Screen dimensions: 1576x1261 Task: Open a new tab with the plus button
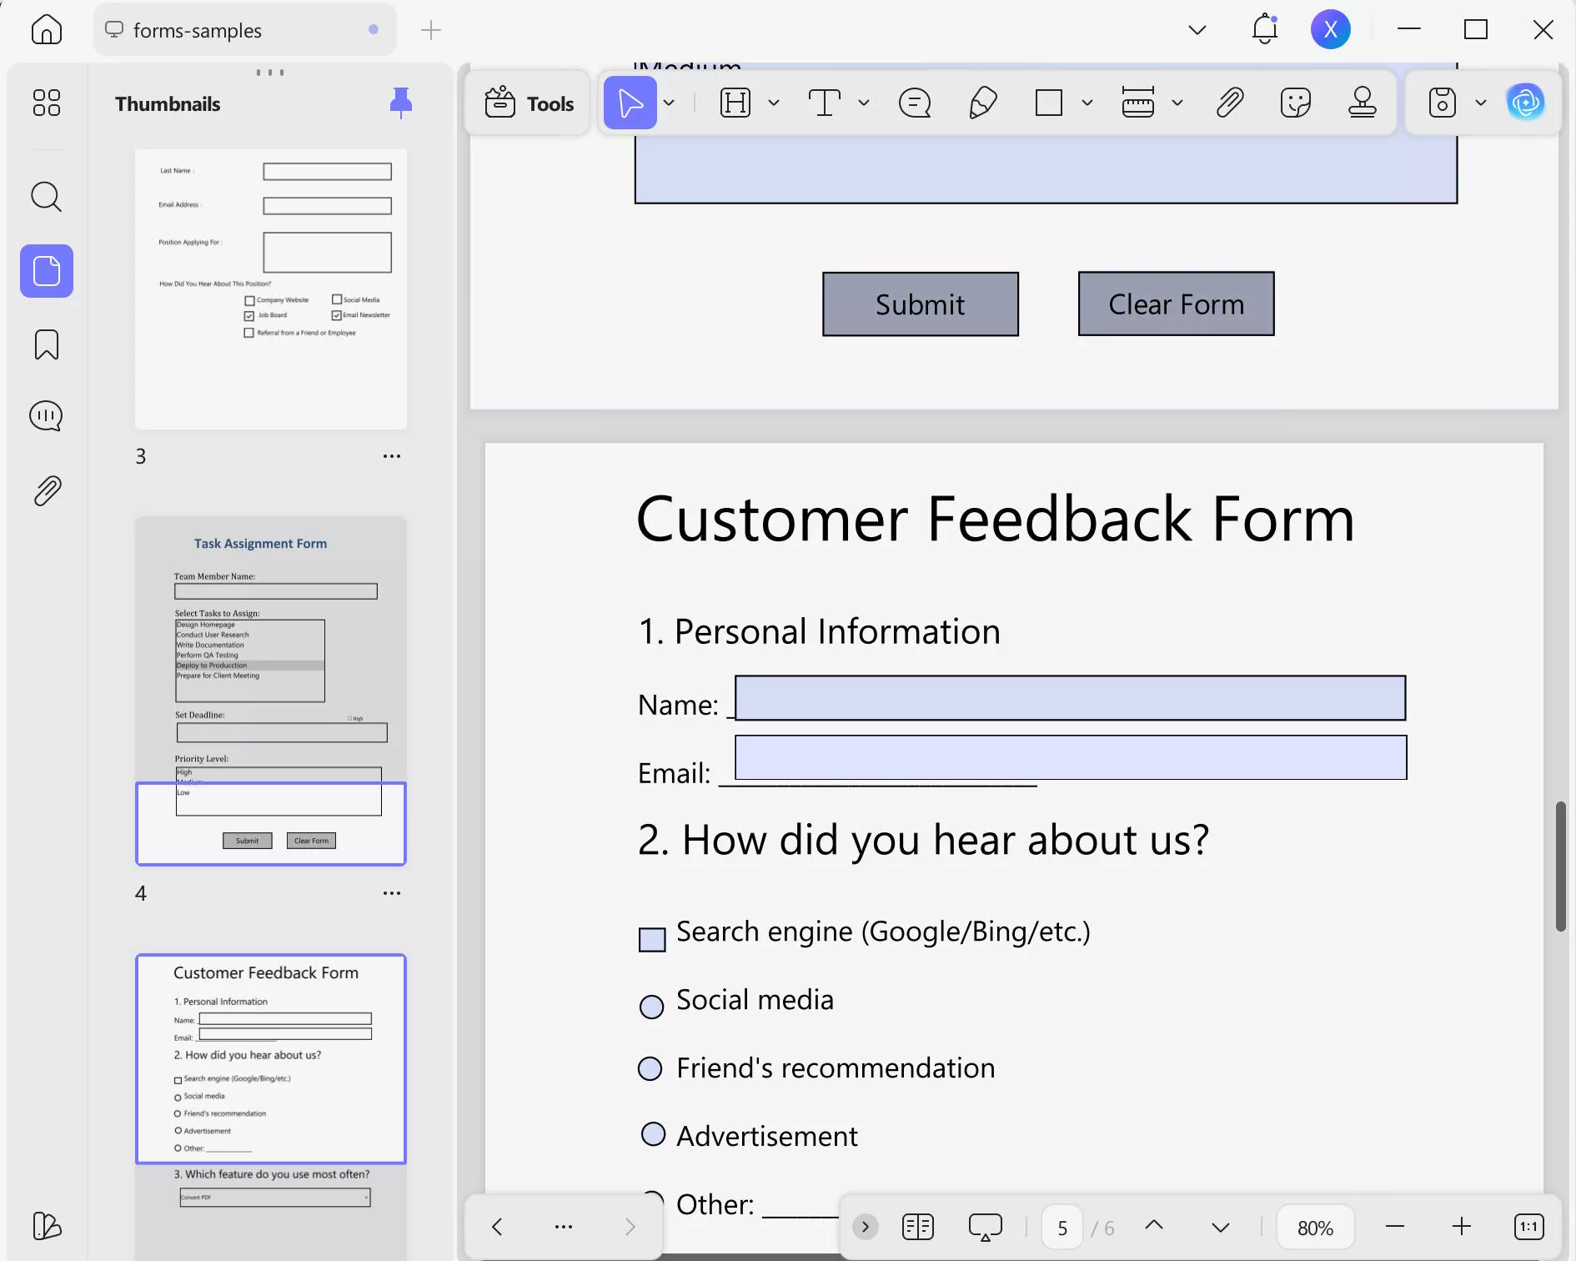(431, 30)
